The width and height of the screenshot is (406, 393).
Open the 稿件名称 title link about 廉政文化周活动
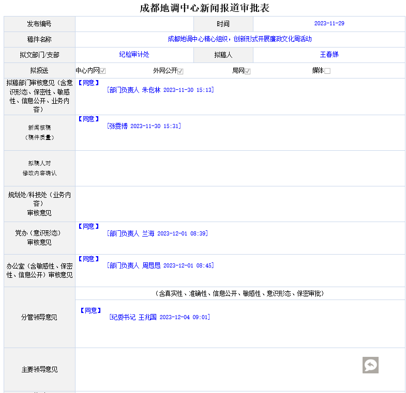coord(239,39)
